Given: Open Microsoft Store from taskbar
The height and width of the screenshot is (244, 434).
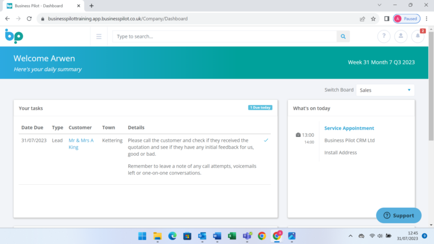Looking at the screenshot, I should [x=188, y=236].
